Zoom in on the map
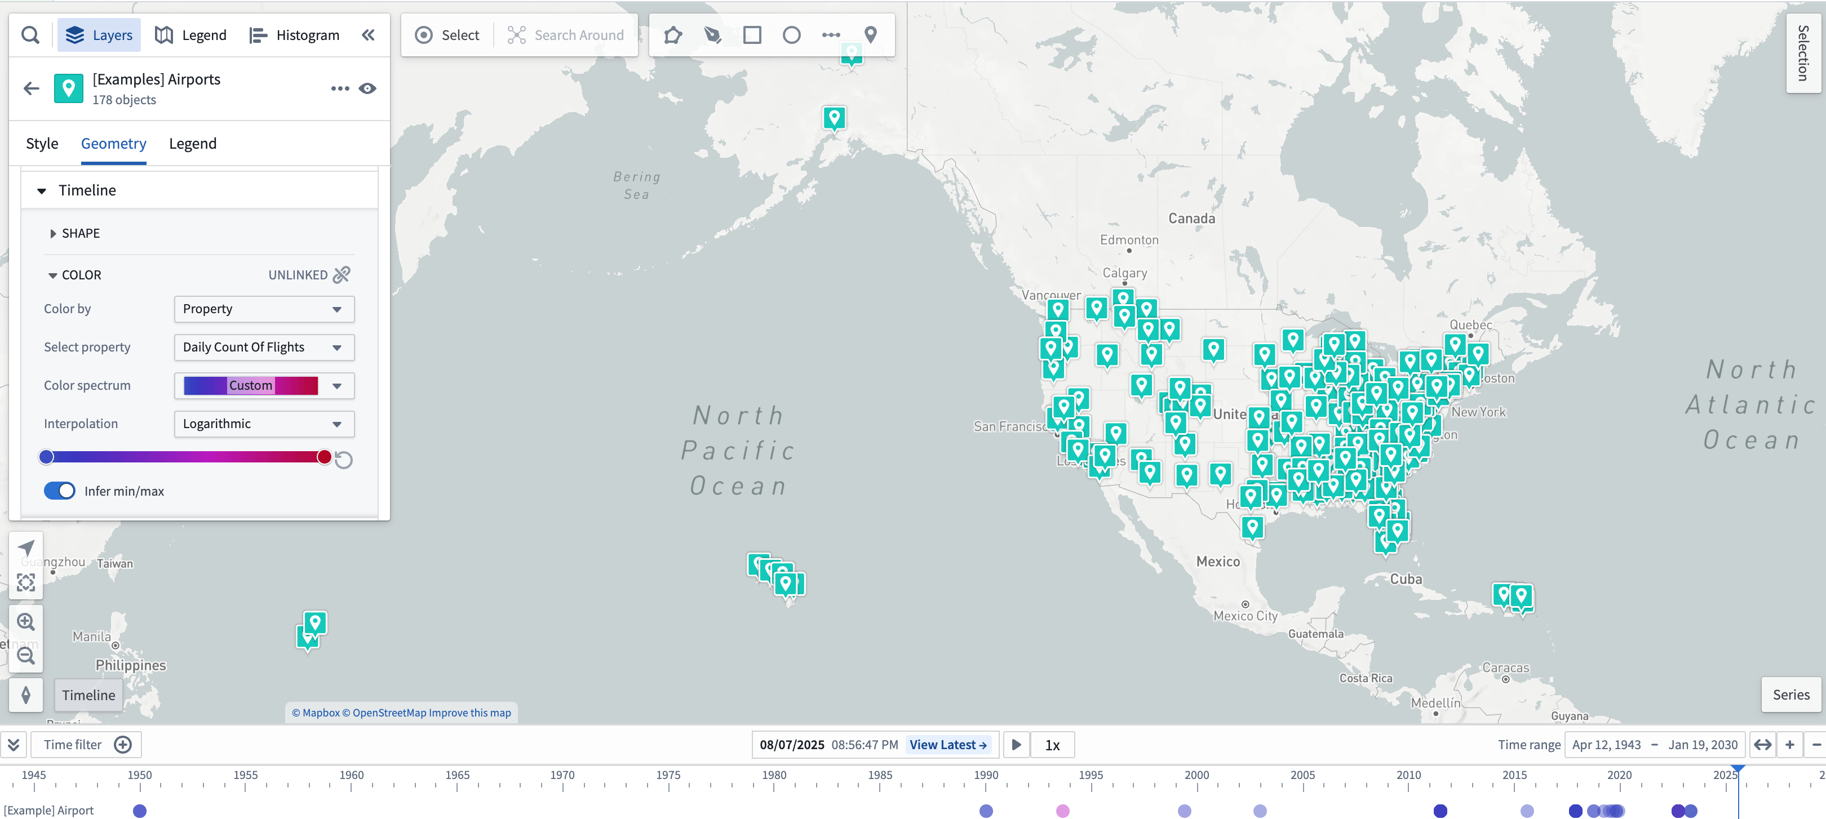This screenshot has width=1826, height=819. [26, 621]
